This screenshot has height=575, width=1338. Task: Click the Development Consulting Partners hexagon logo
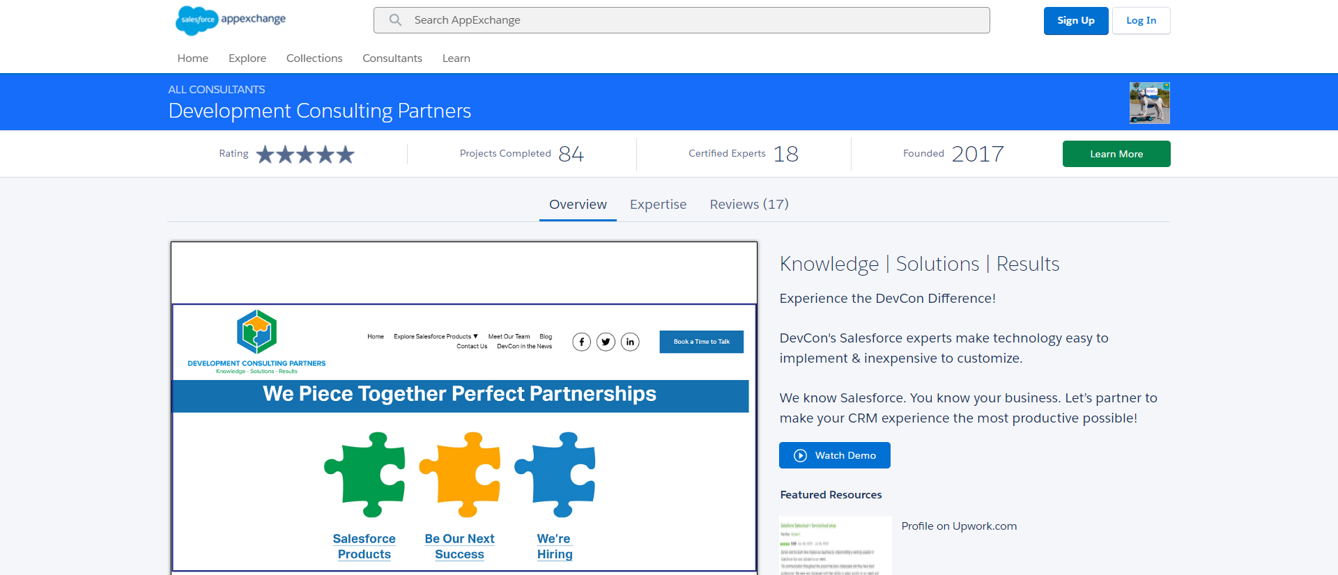point(256,332)
